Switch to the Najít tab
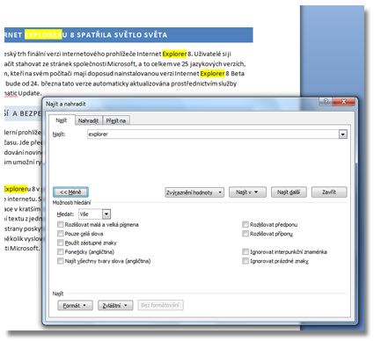Screen dimensions: 374x341 pyautogui.click(x=62, y=120)
